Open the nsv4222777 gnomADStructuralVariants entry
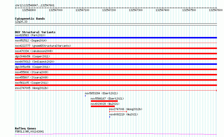The width and height of the screenshot is (224, 137). 43,46
